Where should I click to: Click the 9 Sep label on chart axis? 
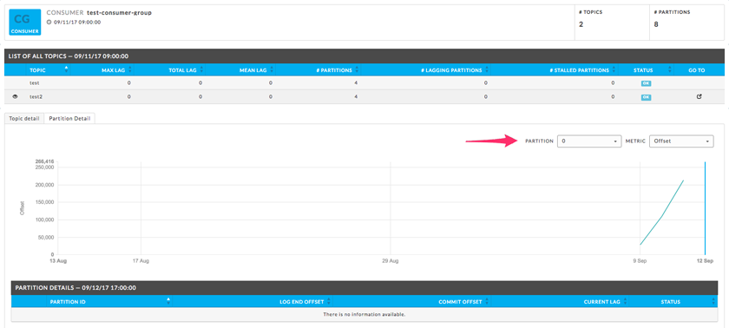pos(640,261)
